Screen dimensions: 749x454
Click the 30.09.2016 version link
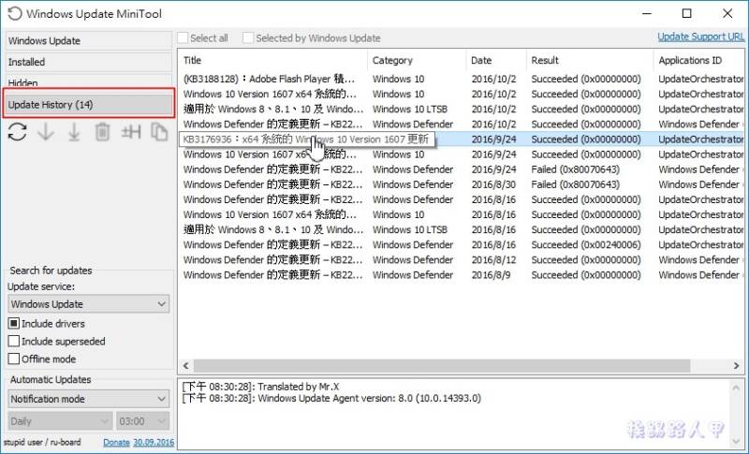(x=154, y=443)
